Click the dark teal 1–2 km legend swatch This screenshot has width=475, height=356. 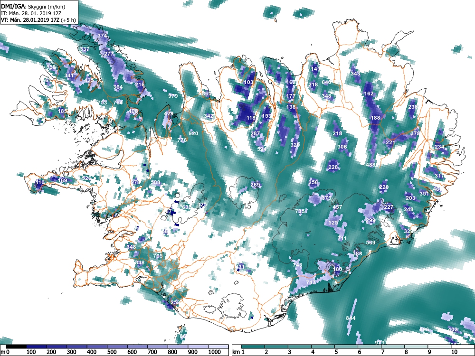[x=253, y=347]
